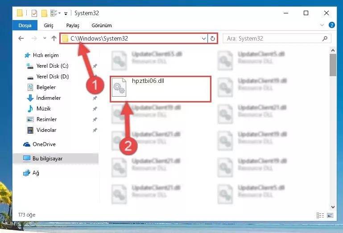Expand the ribbon using the chevron

tap(322, 25)
